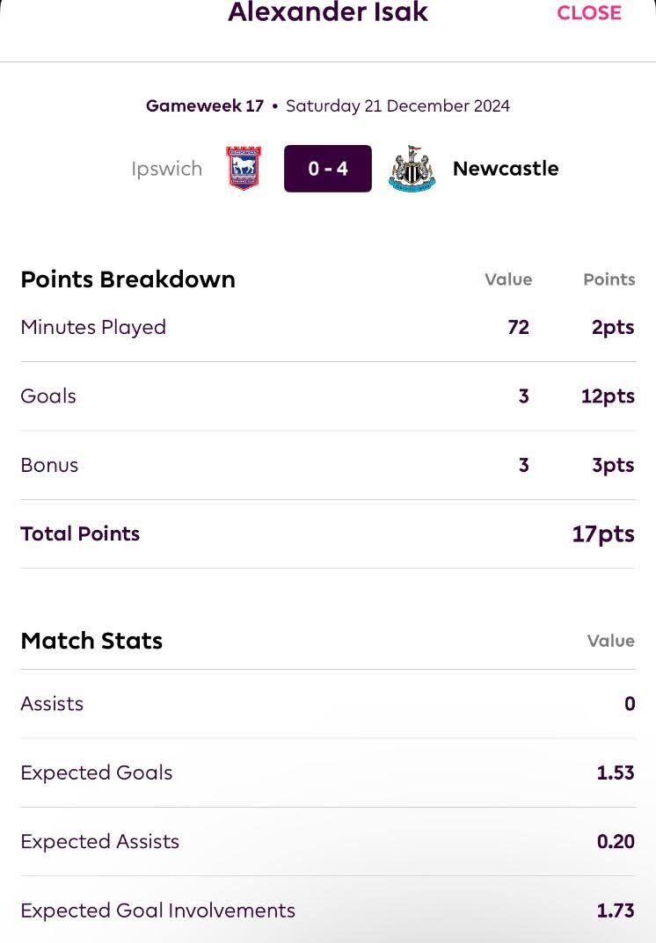Tap the Ipswich club crest
This screenshot has height=943, width=656.
pyautogui.click(x=243, y=169)
